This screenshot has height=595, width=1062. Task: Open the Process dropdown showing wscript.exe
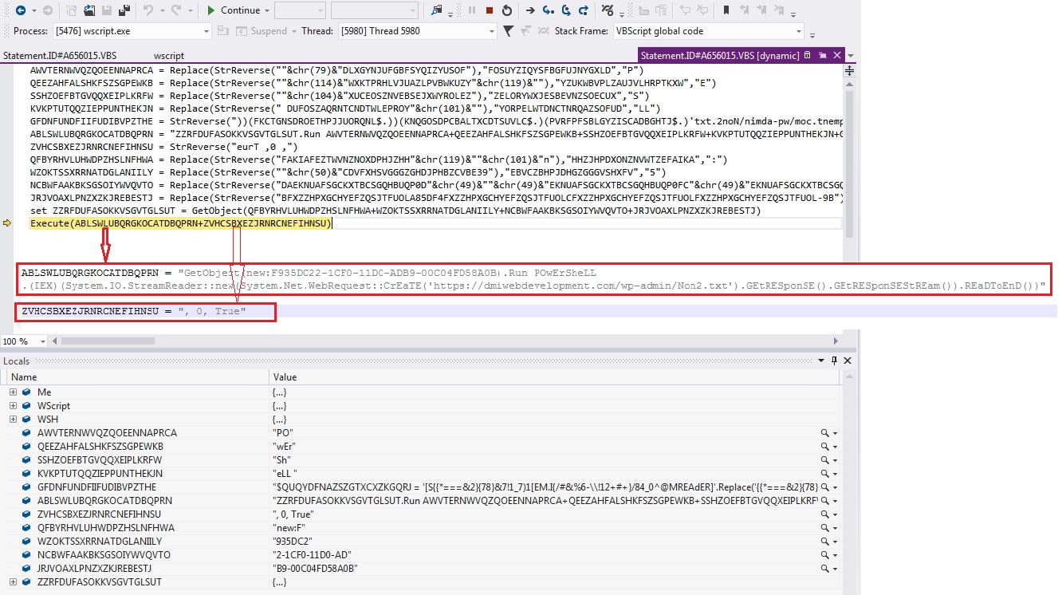click(x=206, y=31)
